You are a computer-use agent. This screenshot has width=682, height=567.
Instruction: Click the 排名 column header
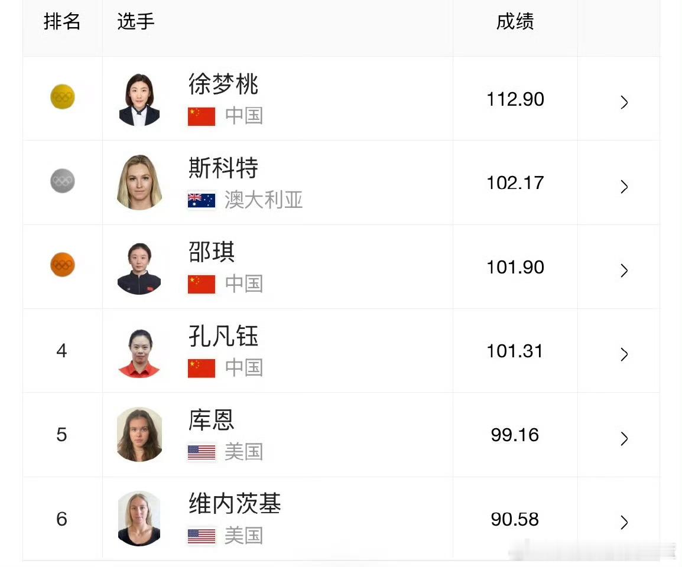62,22
